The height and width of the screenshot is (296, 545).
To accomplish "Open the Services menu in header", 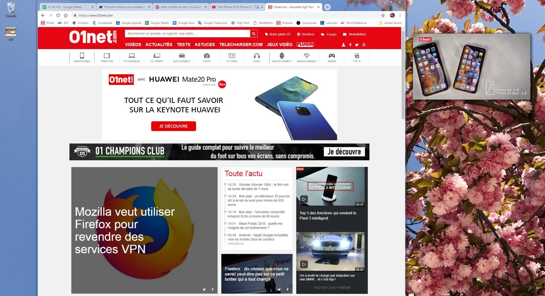I will 305,34.
